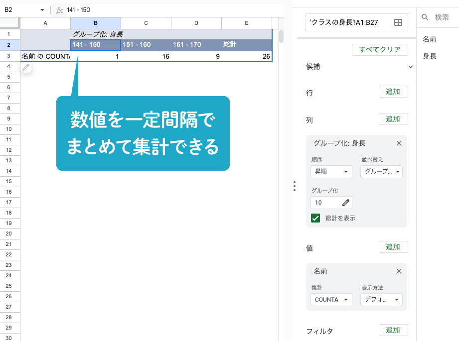Viewport: 459px width, 341px height.
Task: Open the 表示方法 デフォ dropdown
Action: tap(381, 300)
